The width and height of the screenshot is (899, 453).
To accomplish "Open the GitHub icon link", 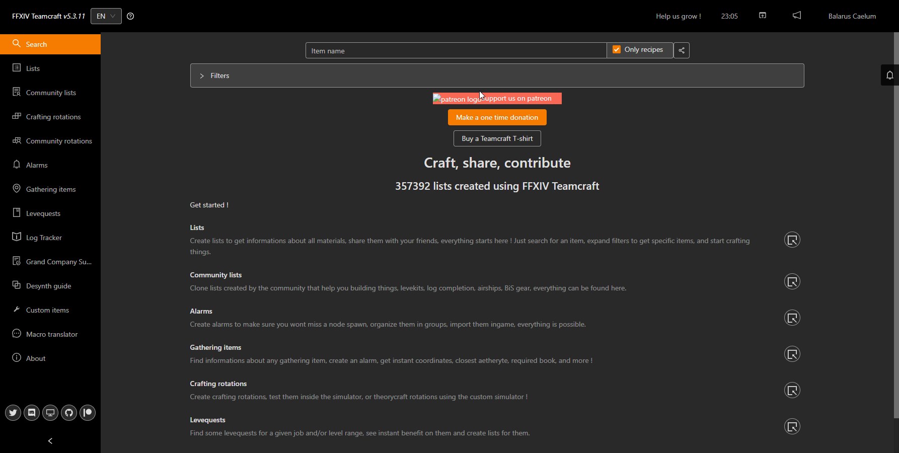I will pos(69,413).
